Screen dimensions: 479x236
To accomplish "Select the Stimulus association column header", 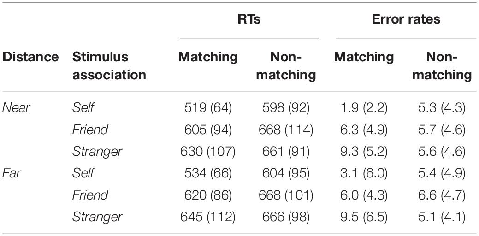I will 109,66.
